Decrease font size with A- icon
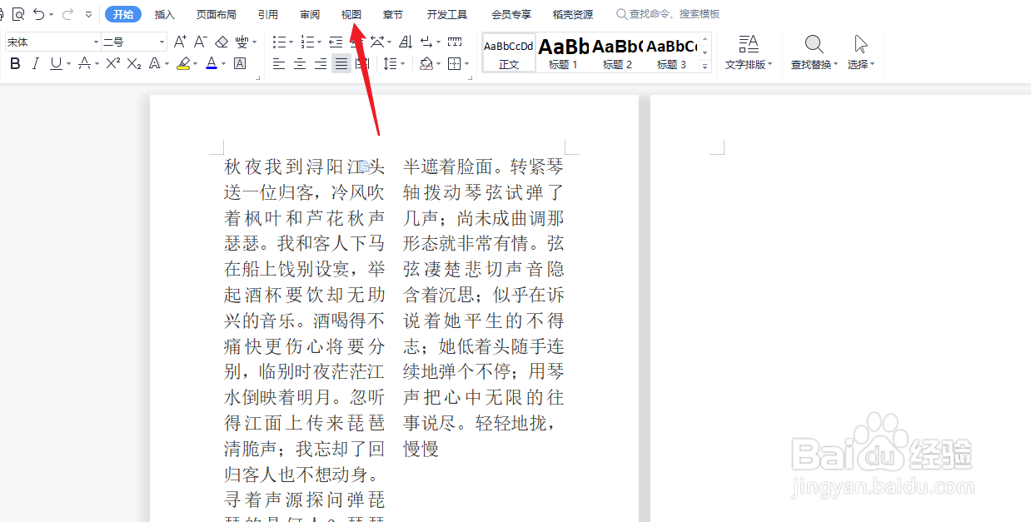This screenshot has width=1031, height=522. [201, 42]
